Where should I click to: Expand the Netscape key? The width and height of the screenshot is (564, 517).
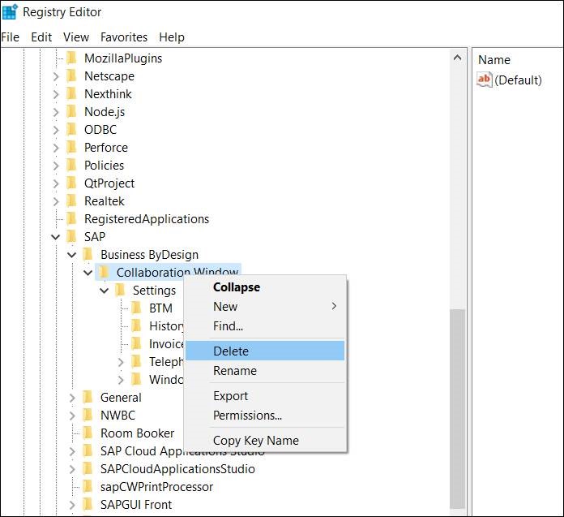pyautogui.click(x=56, y=76)
